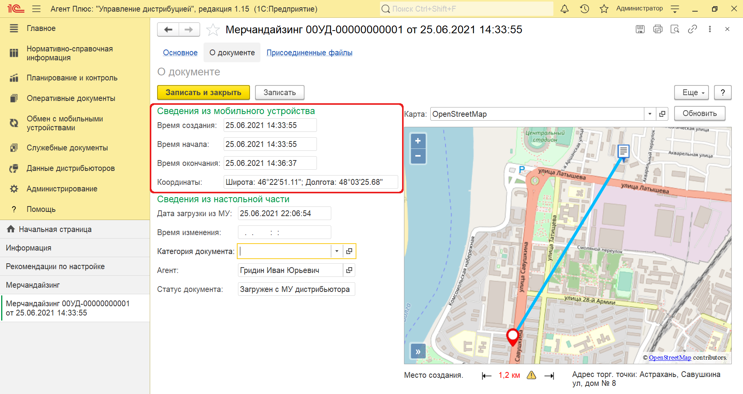Viewport: 743px width, 394px height.
Task: Click the Время создания field
Action: pos(270,125)
